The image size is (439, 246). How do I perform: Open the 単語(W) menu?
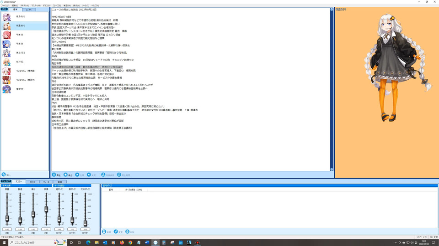pyautogui.click(x=67, y=5)
